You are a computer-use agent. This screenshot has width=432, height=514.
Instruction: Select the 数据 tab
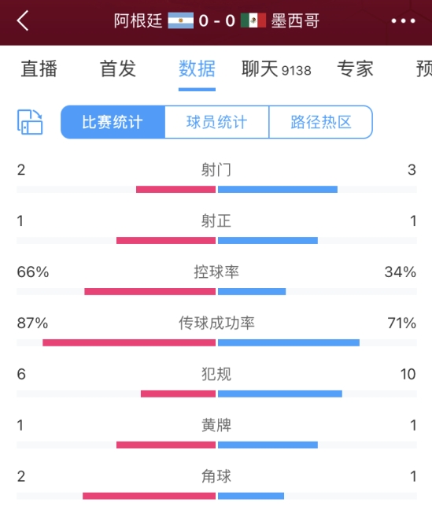(197, 68)
